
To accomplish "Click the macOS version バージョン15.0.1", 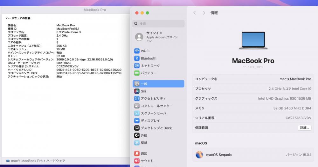I will (x=299, y=155).
